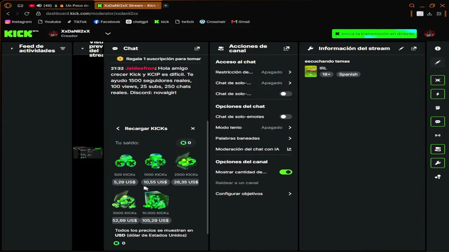Click the address bar URL field

coord(92,14)
